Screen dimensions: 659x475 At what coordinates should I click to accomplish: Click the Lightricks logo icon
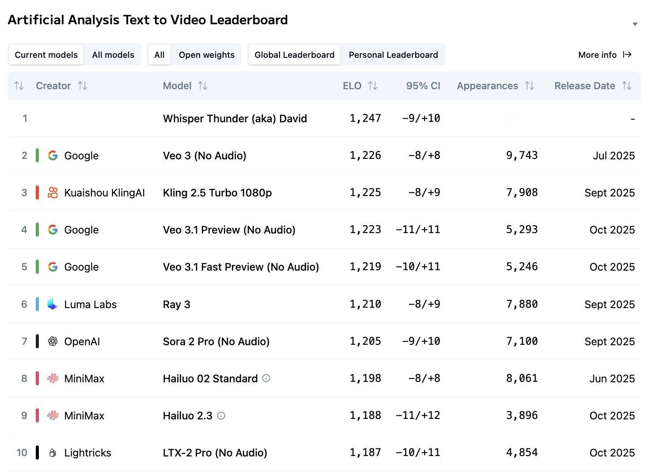[53, 452]
